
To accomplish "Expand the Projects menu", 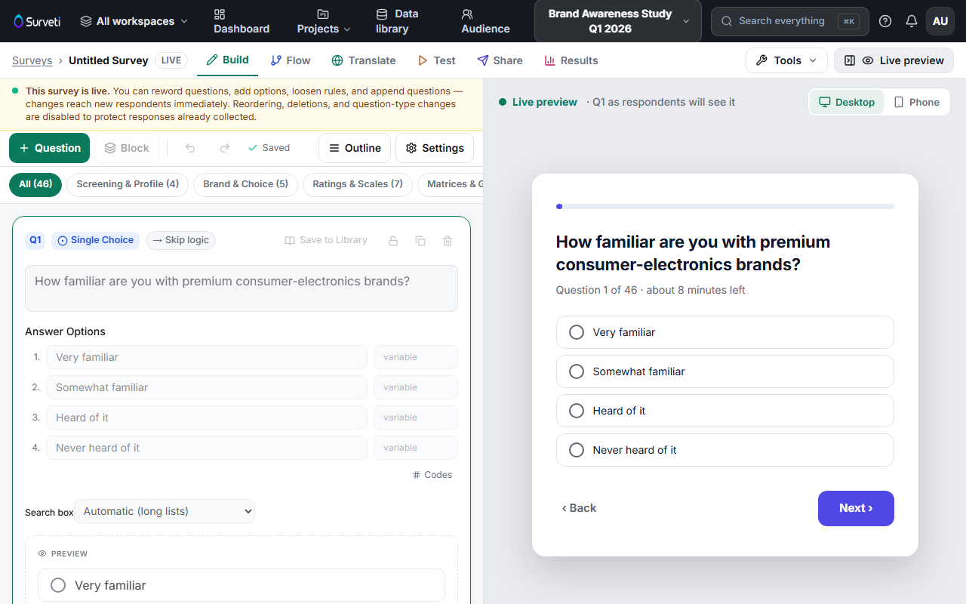I will coord(324,21).
